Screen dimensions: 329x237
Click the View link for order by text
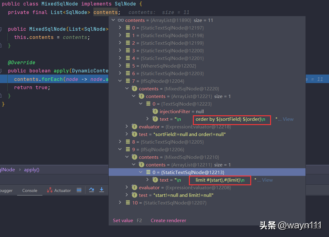pyautogui.click(x=288, y=119)
